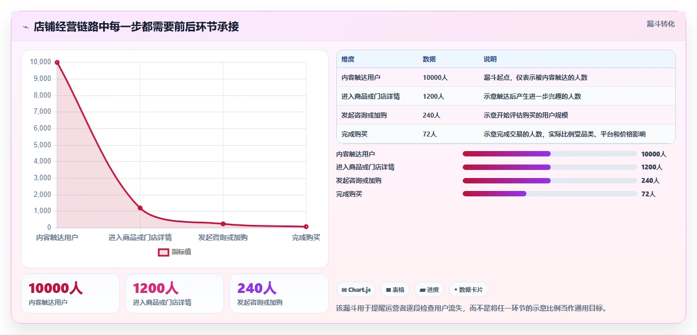Click table cell 完成购买
Screen dimensions: 697x335
(355, 134)
